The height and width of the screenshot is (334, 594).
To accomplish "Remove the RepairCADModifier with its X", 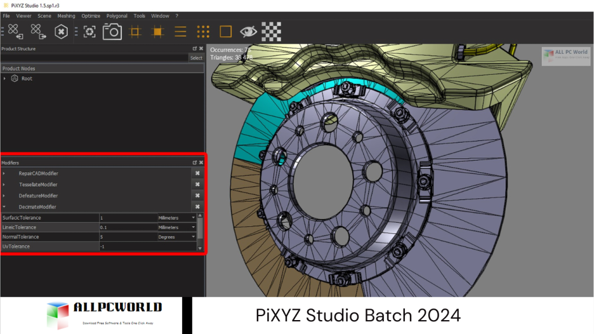I will 197,173.
